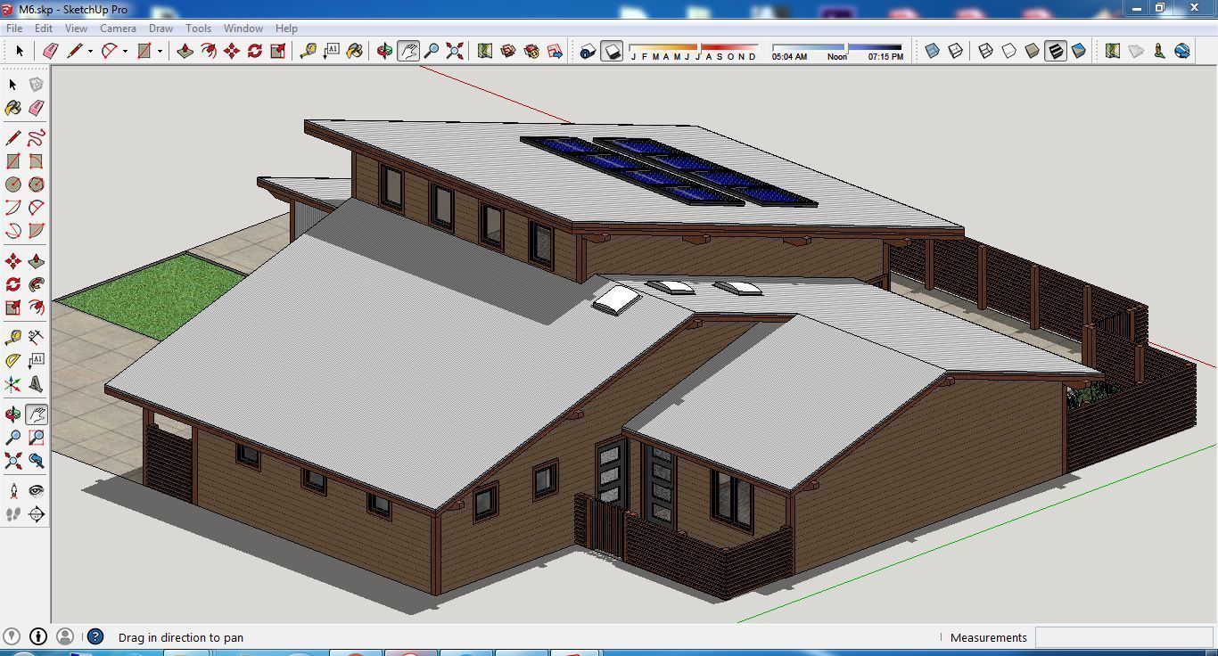The height and width of the screenshot is (656, 1218).
Task: Click the sign-in person status icon
Action: (65, 636)
